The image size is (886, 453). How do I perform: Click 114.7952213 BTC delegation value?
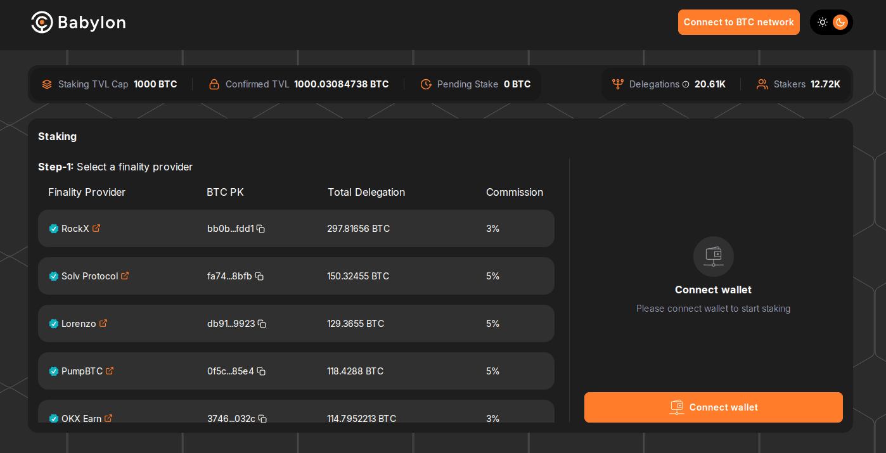click(x=362, y=419)
